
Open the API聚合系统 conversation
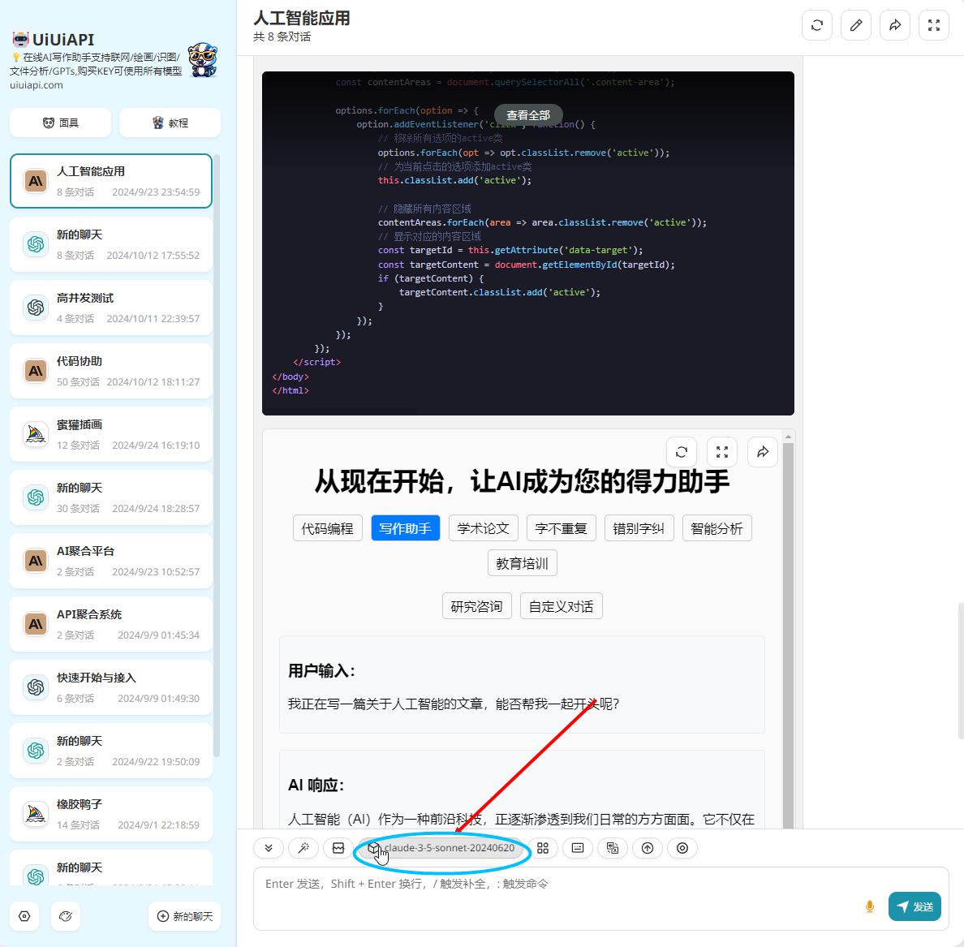pyautogui.click(x=111, y=624)
